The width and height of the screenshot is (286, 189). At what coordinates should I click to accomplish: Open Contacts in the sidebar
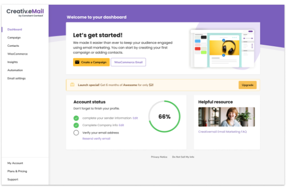click(x=13, y=46)
